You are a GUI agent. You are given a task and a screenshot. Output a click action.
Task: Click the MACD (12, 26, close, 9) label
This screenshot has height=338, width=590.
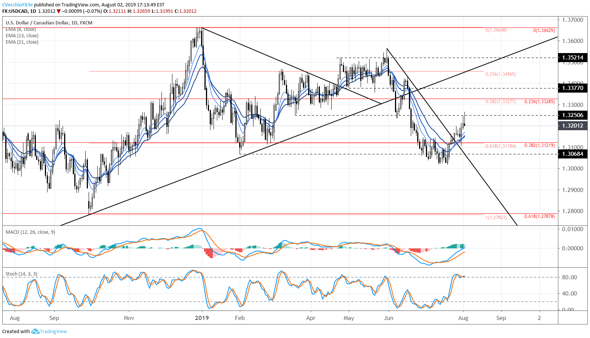click(30, 232)
